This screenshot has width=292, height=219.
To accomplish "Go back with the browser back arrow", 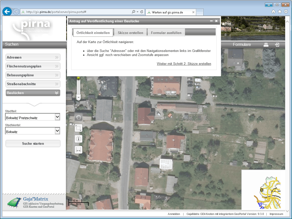I will [x=7, y=12].
